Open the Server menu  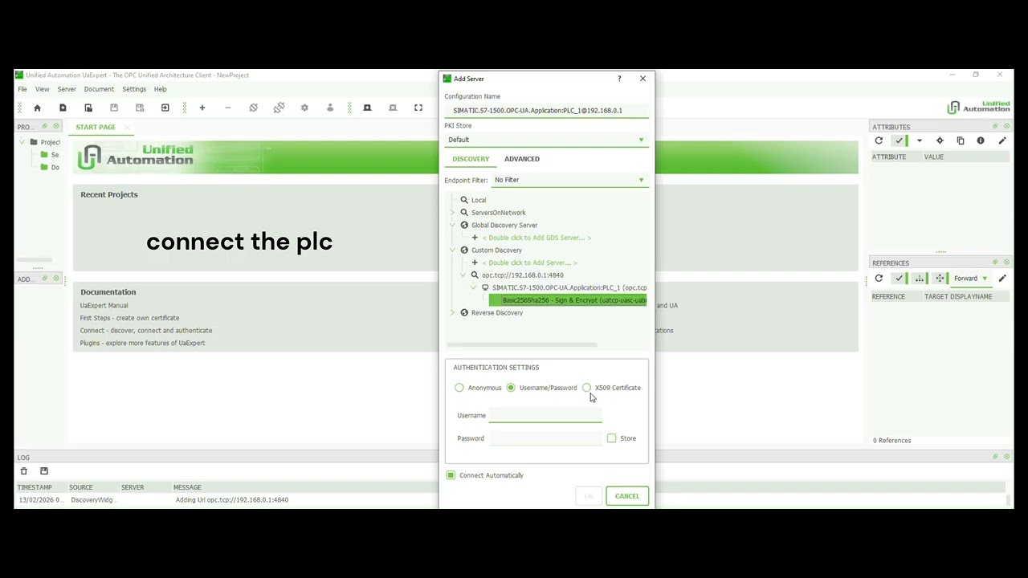[x=67, y=89]
